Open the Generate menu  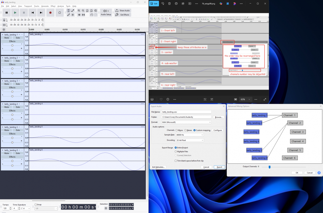(x=45, y=6)
